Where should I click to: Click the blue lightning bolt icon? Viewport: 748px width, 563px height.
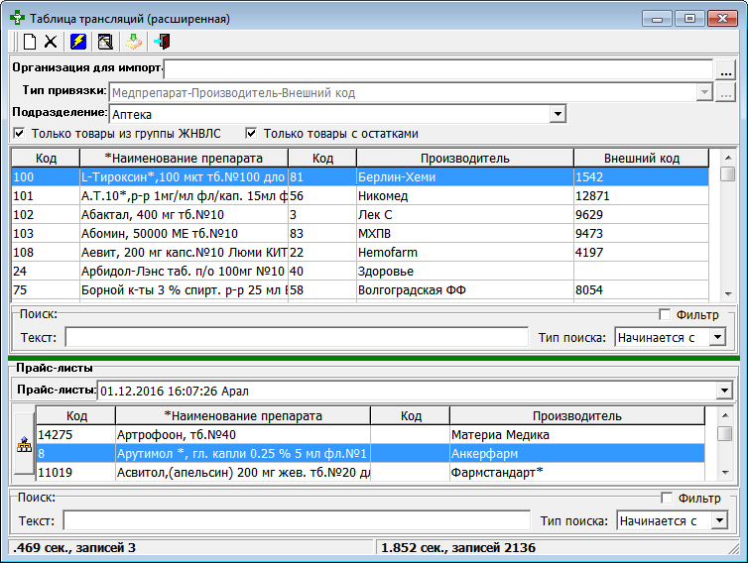point(78,42)
